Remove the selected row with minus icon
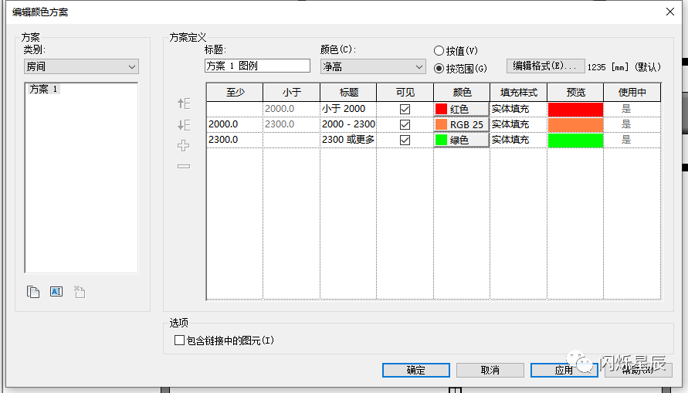 (x=184, y=166)
